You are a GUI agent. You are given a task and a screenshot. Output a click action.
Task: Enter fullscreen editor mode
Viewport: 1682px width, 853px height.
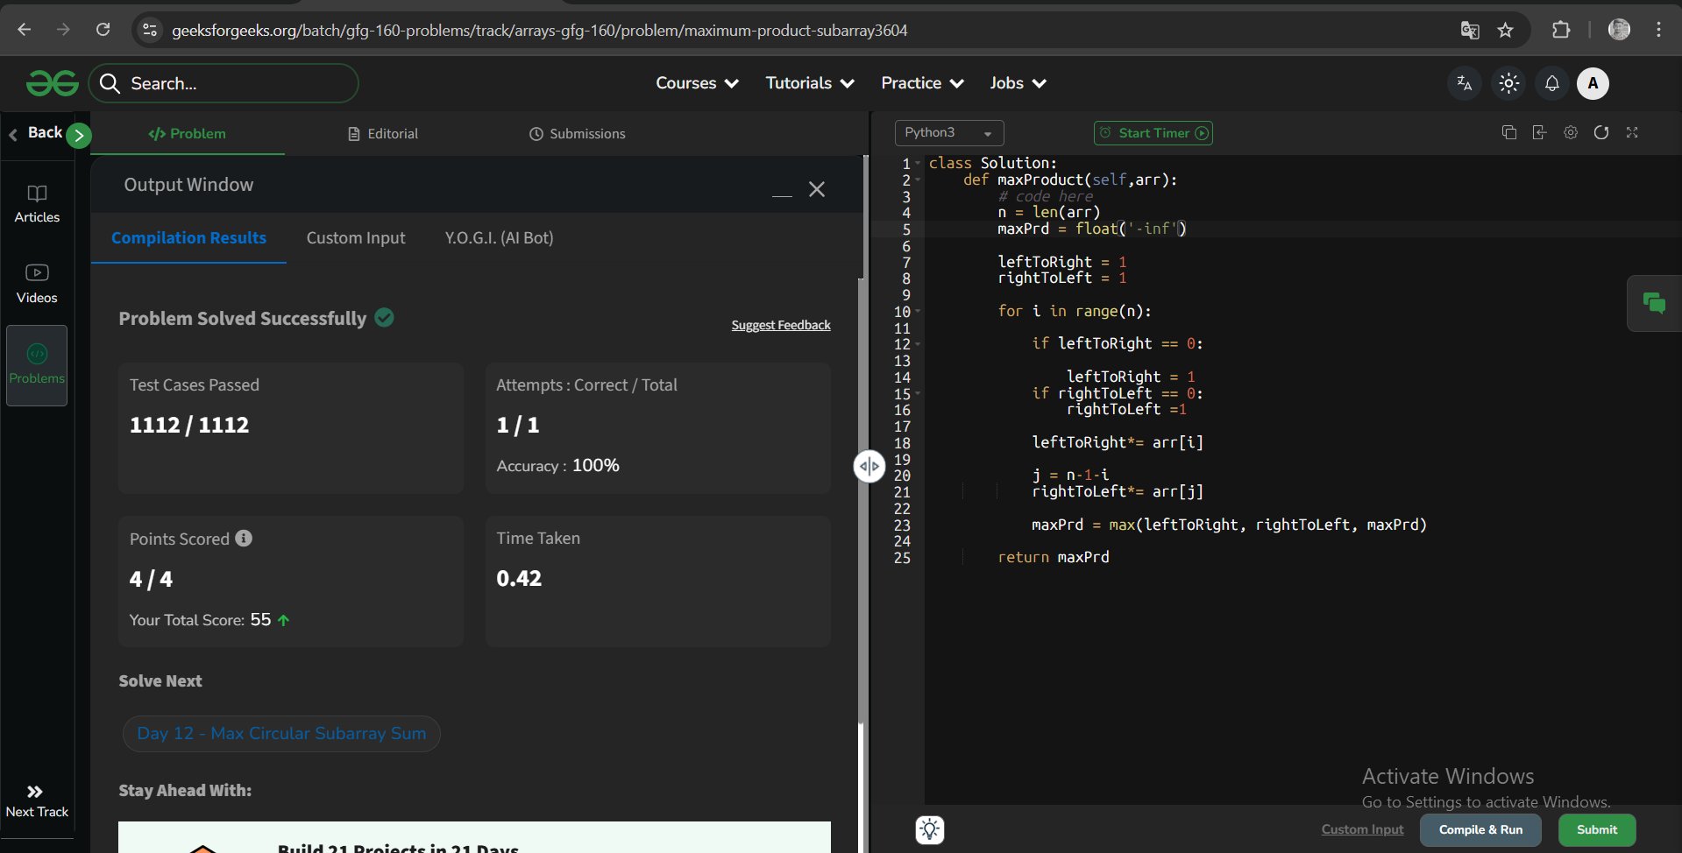click(1632, 132)
